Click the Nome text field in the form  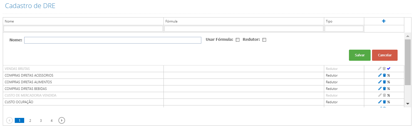click(x=113, y=40)
